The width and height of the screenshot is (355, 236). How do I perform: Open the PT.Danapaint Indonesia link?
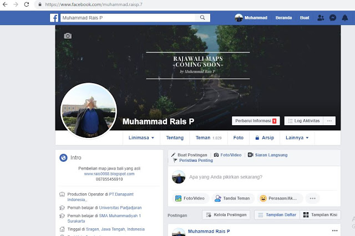point(100,197)
